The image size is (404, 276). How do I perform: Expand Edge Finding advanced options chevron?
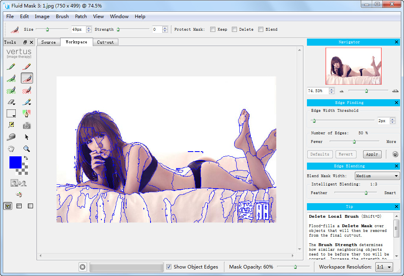pyautogui.click(x=395, y=154)
